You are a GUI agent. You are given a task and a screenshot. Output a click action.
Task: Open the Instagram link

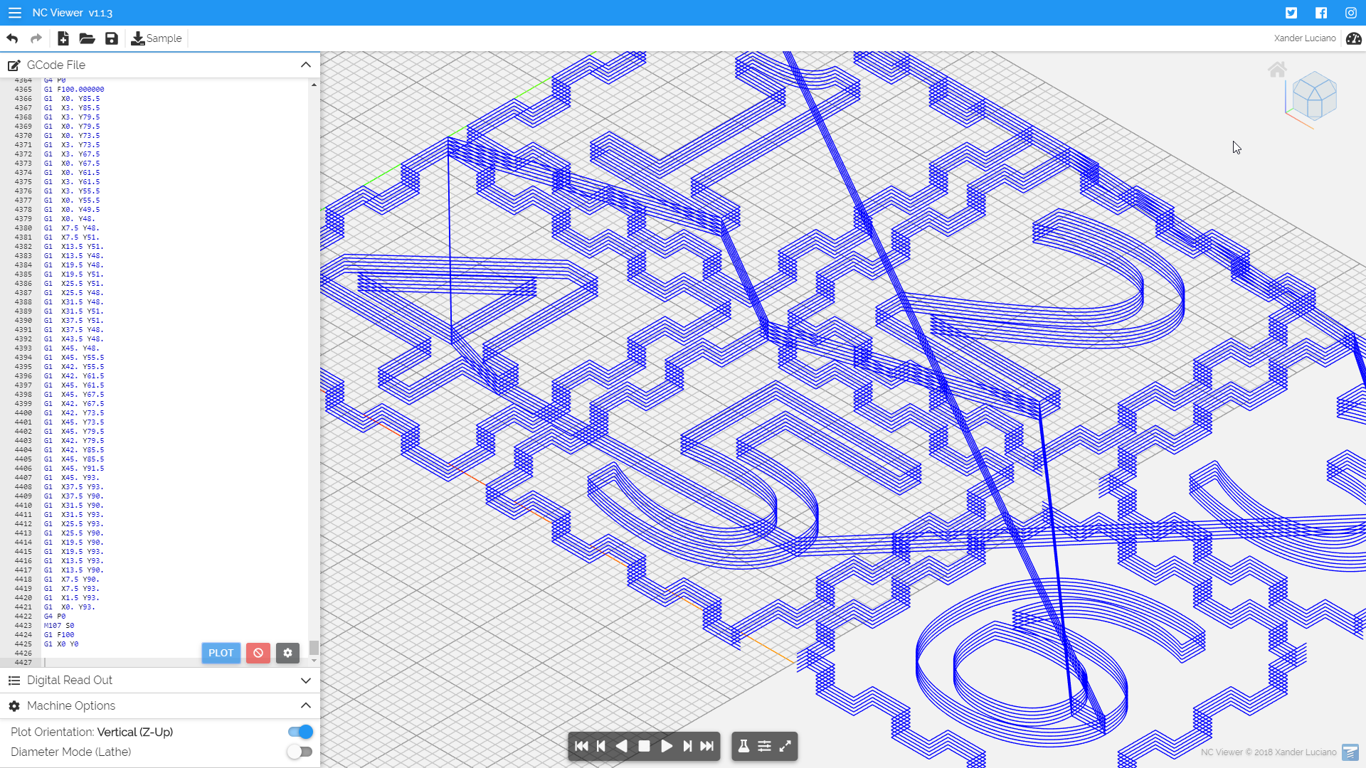tap(1351, 13)
